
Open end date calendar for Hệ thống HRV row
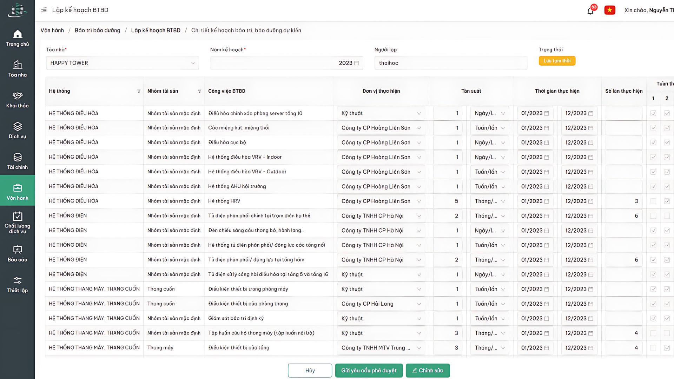click(x=591, y=201)
